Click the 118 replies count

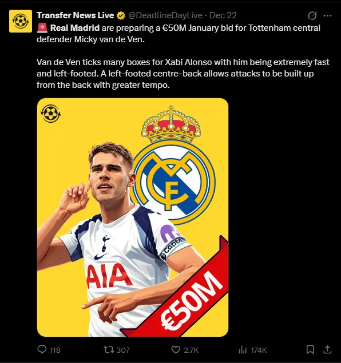tap(55, 350)
